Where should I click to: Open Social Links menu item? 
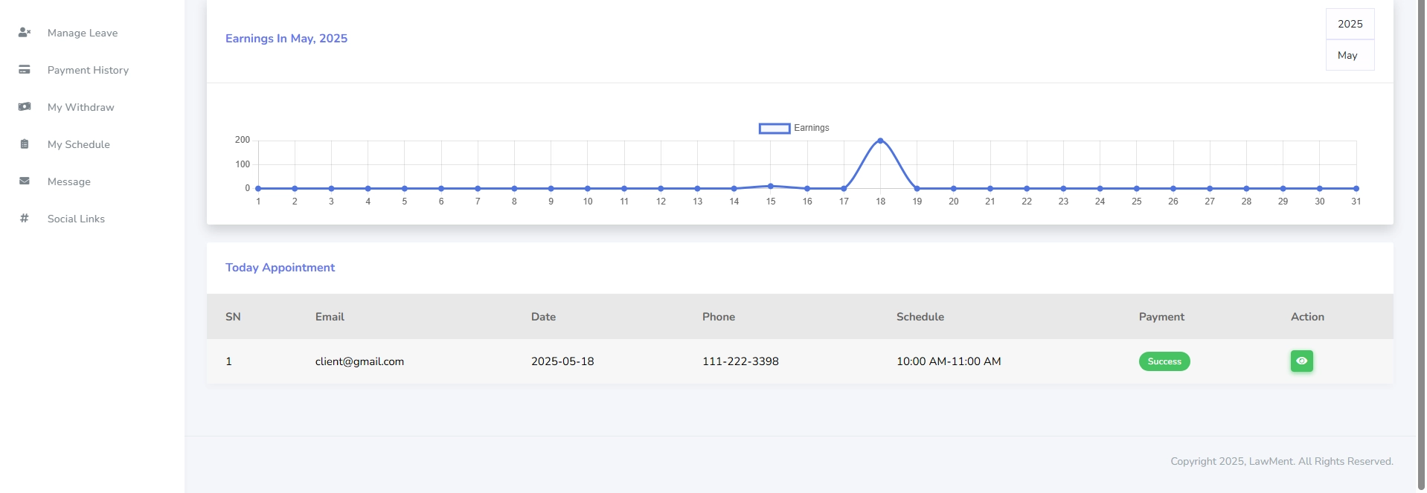(76, 219)
